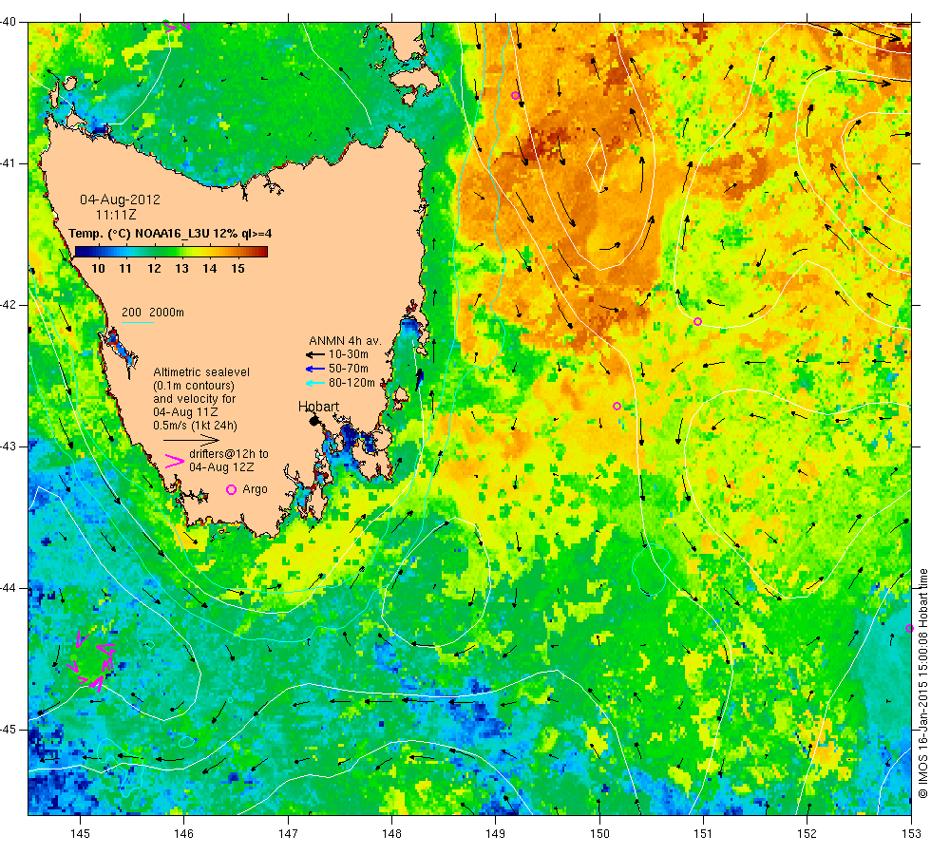Click the drifters@12h to text
Image resolution: width=931 pixels, height=855 pixels.
click(x=229, y=454)
